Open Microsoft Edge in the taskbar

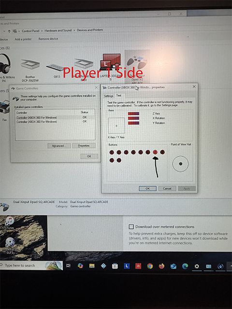tap(185, 266)
